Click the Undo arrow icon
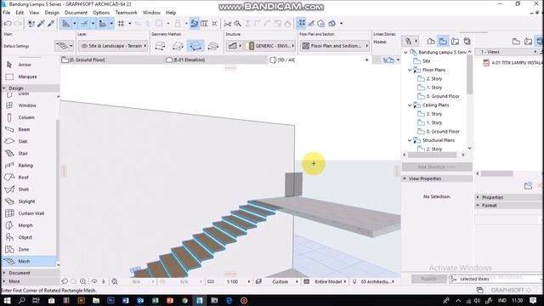544x306 pixels. point(8,24)
